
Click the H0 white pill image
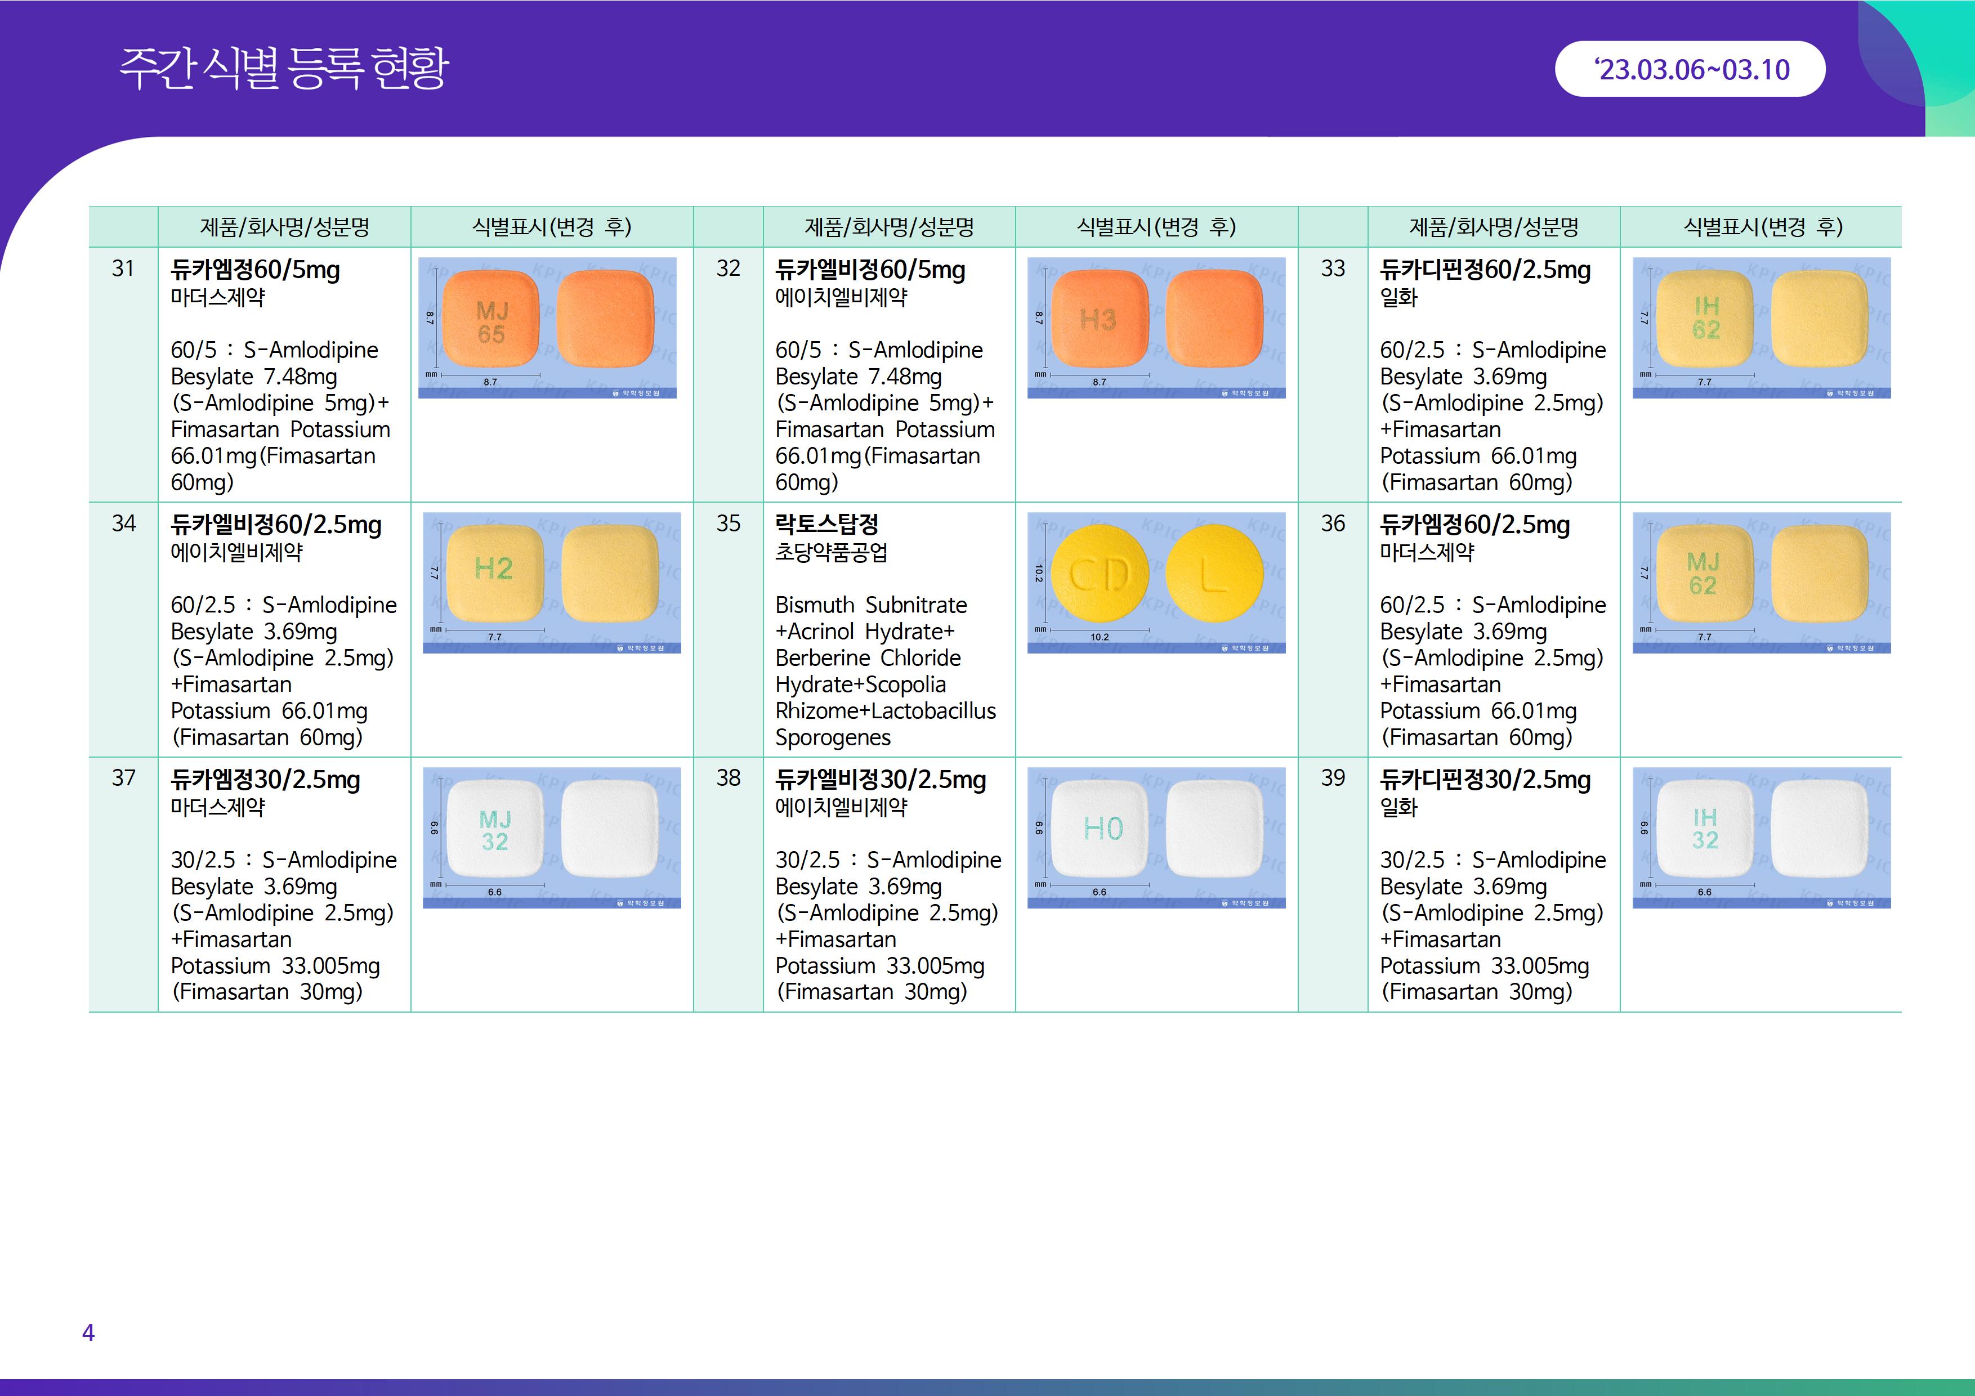(1156, 837)
